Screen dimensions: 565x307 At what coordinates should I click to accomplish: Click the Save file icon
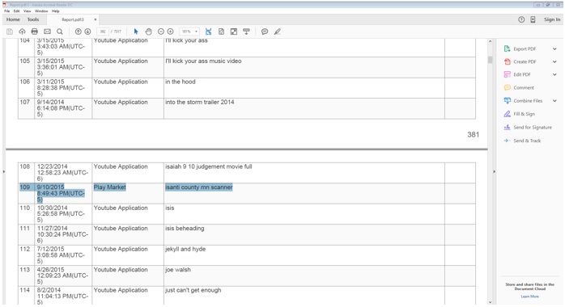pos(10,32)
